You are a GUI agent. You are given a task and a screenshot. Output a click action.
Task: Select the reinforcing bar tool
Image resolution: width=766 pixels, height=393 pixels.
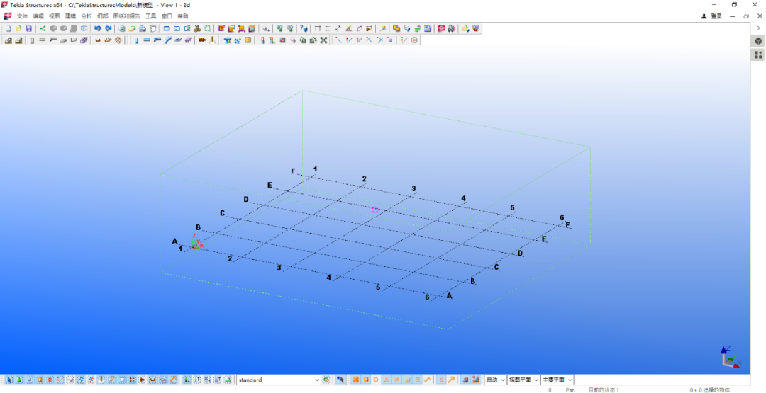(x=98, y=40)
